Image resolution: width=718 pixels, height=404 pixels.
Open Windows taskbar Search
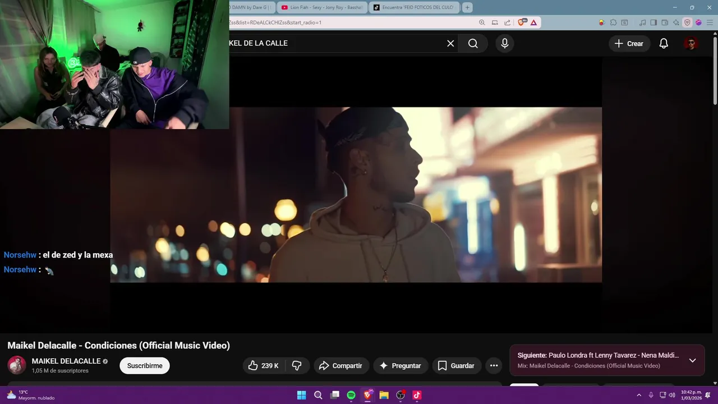point(318,395)
